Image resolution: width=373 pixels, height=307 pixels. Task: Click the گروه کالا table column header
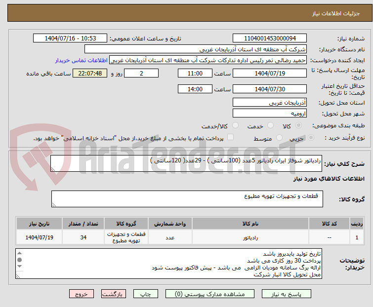(126, 224)
